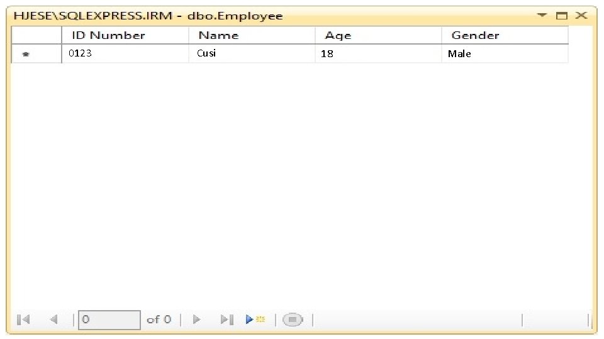The height and width of the screenshot is (339, 604).
Task: Select the Age column header
Action: pos(378,35)
